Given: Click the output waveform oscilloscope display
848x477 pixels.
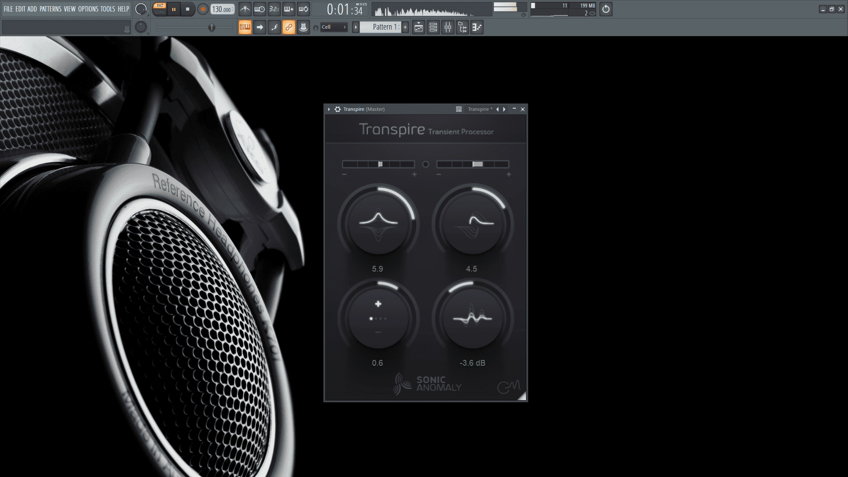Looking at the screenshot, I should (x=432, y=9).
